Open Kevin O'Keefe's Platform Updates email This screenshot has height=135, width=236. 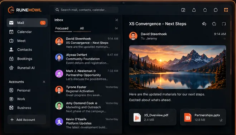[x=86, y=123]
